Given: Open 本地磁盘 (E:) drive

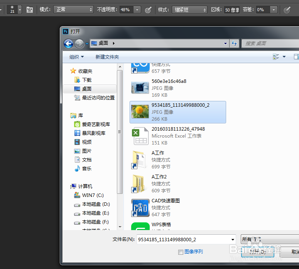Looking at the screenshot, I should 92,213.
